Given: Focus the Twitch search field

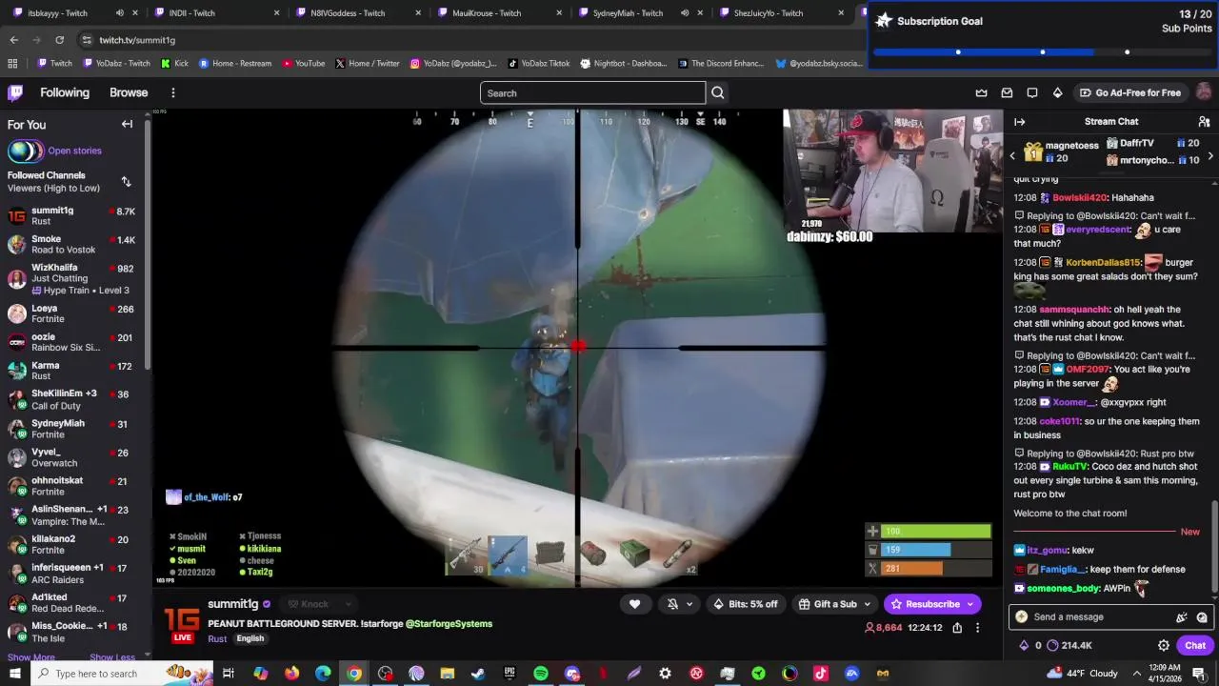Looking at the screenshot, I should tap(592, 92).
